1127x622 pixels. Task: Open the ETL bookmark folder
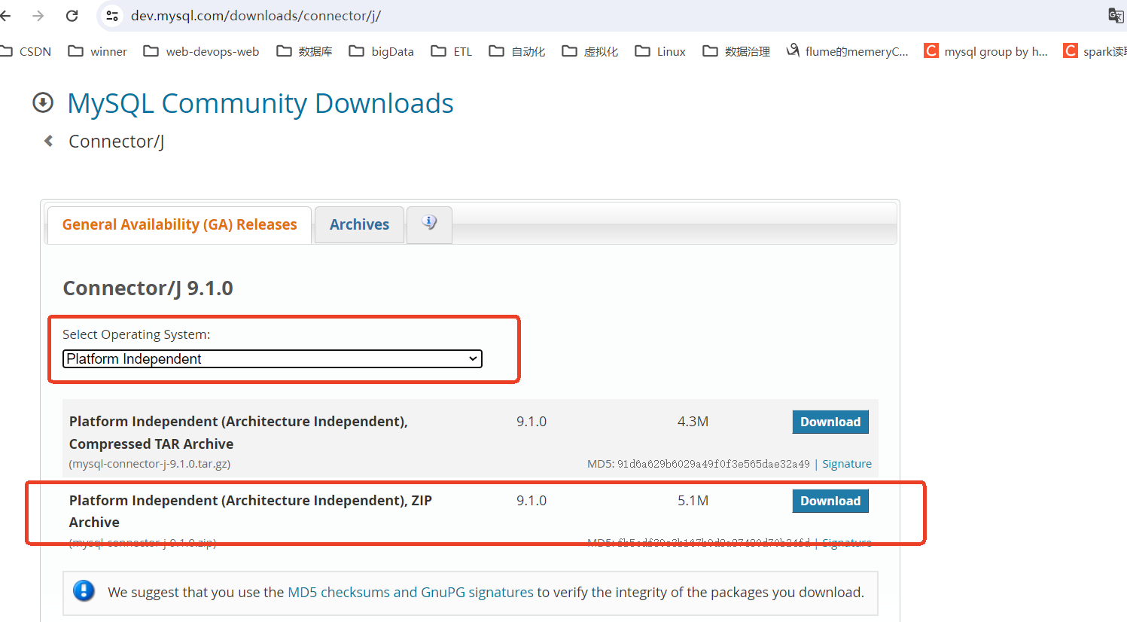(x=452, y=51)
